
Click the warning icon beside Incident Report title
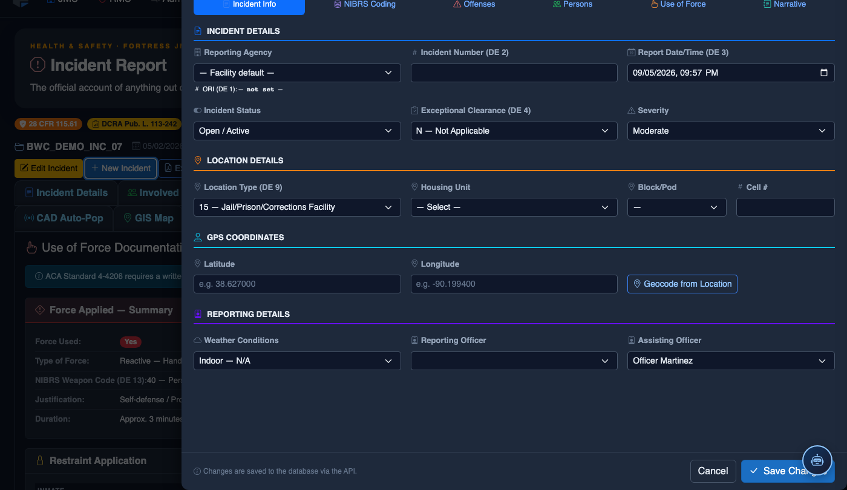(x=38, y=65)
